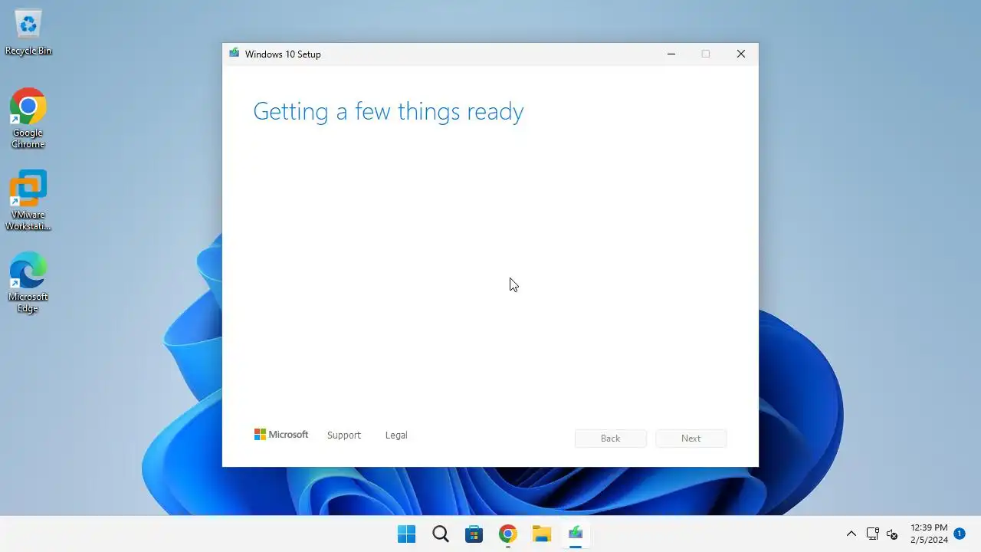
Task: Click the 'Windows 10 Setup' window title
Action: coord(283,54)
